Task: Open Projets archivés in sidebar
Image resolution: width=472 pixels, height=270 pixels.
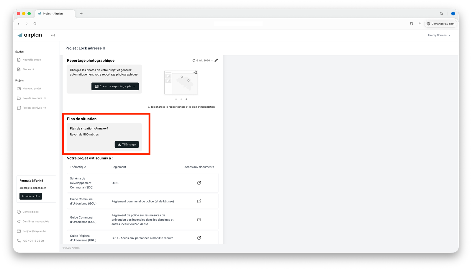Action: coord(32,108)
